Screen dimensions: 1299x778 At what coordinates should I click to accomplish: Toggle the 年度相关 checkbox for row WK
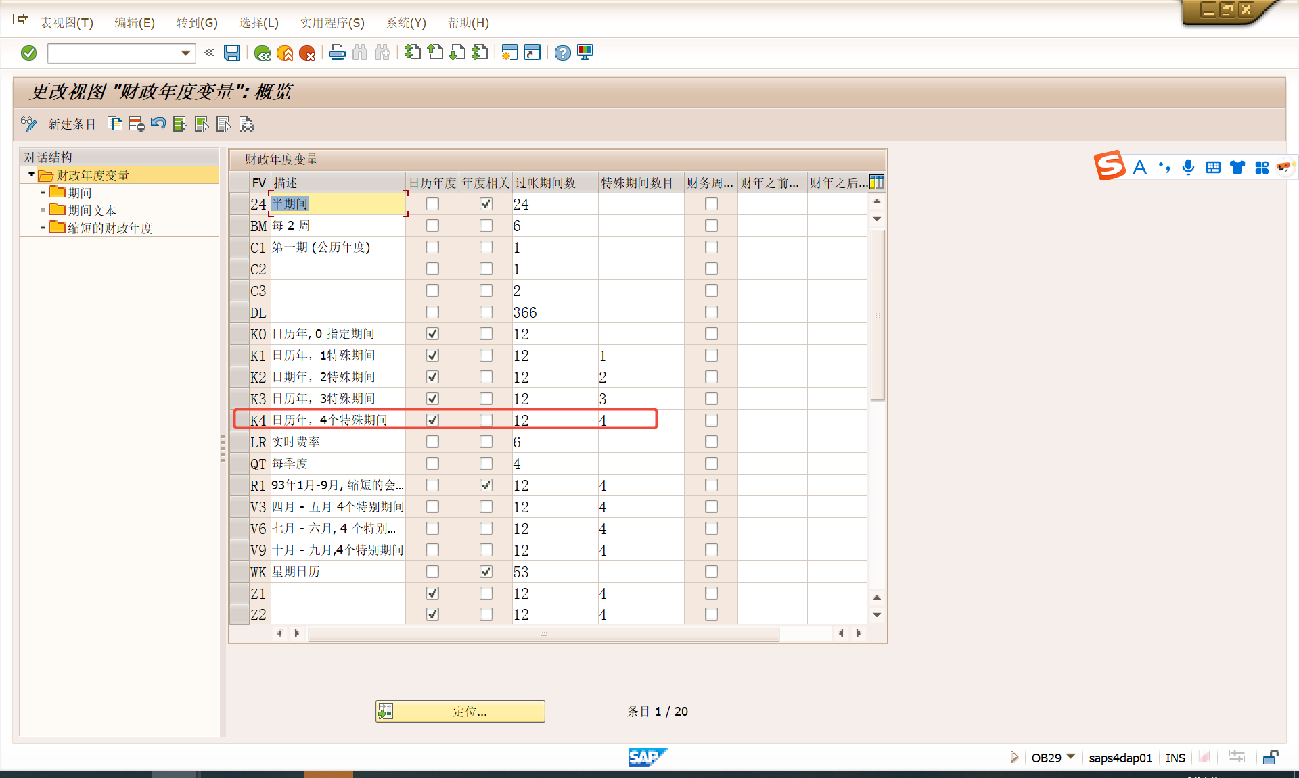tap(486, 572)
